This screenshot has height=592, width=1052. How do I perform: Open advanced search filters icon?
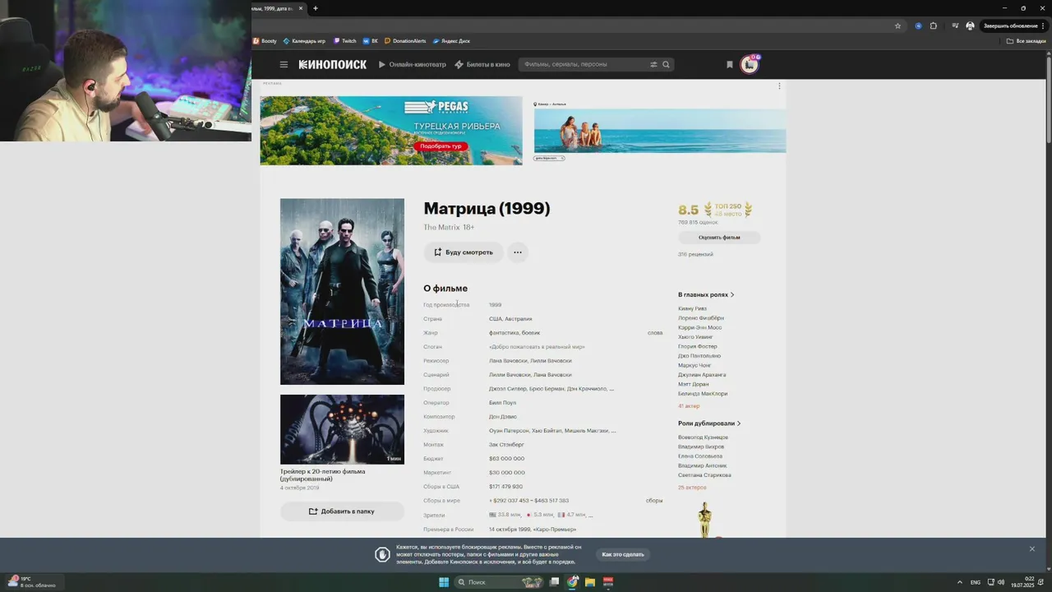tap(654, 64)
